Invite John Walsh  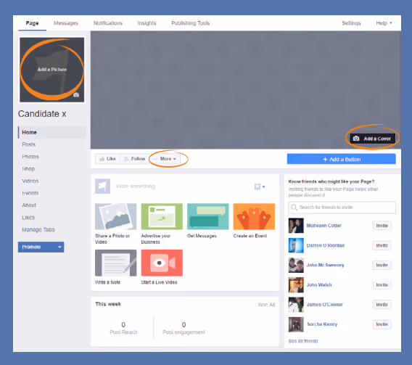tap(382, 285)
